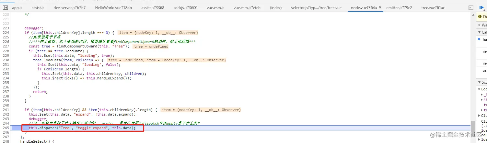The width and height of the screenshot is (487, 143).
Task: Click the Chinese comment on line 244
Action: point(114,123)
